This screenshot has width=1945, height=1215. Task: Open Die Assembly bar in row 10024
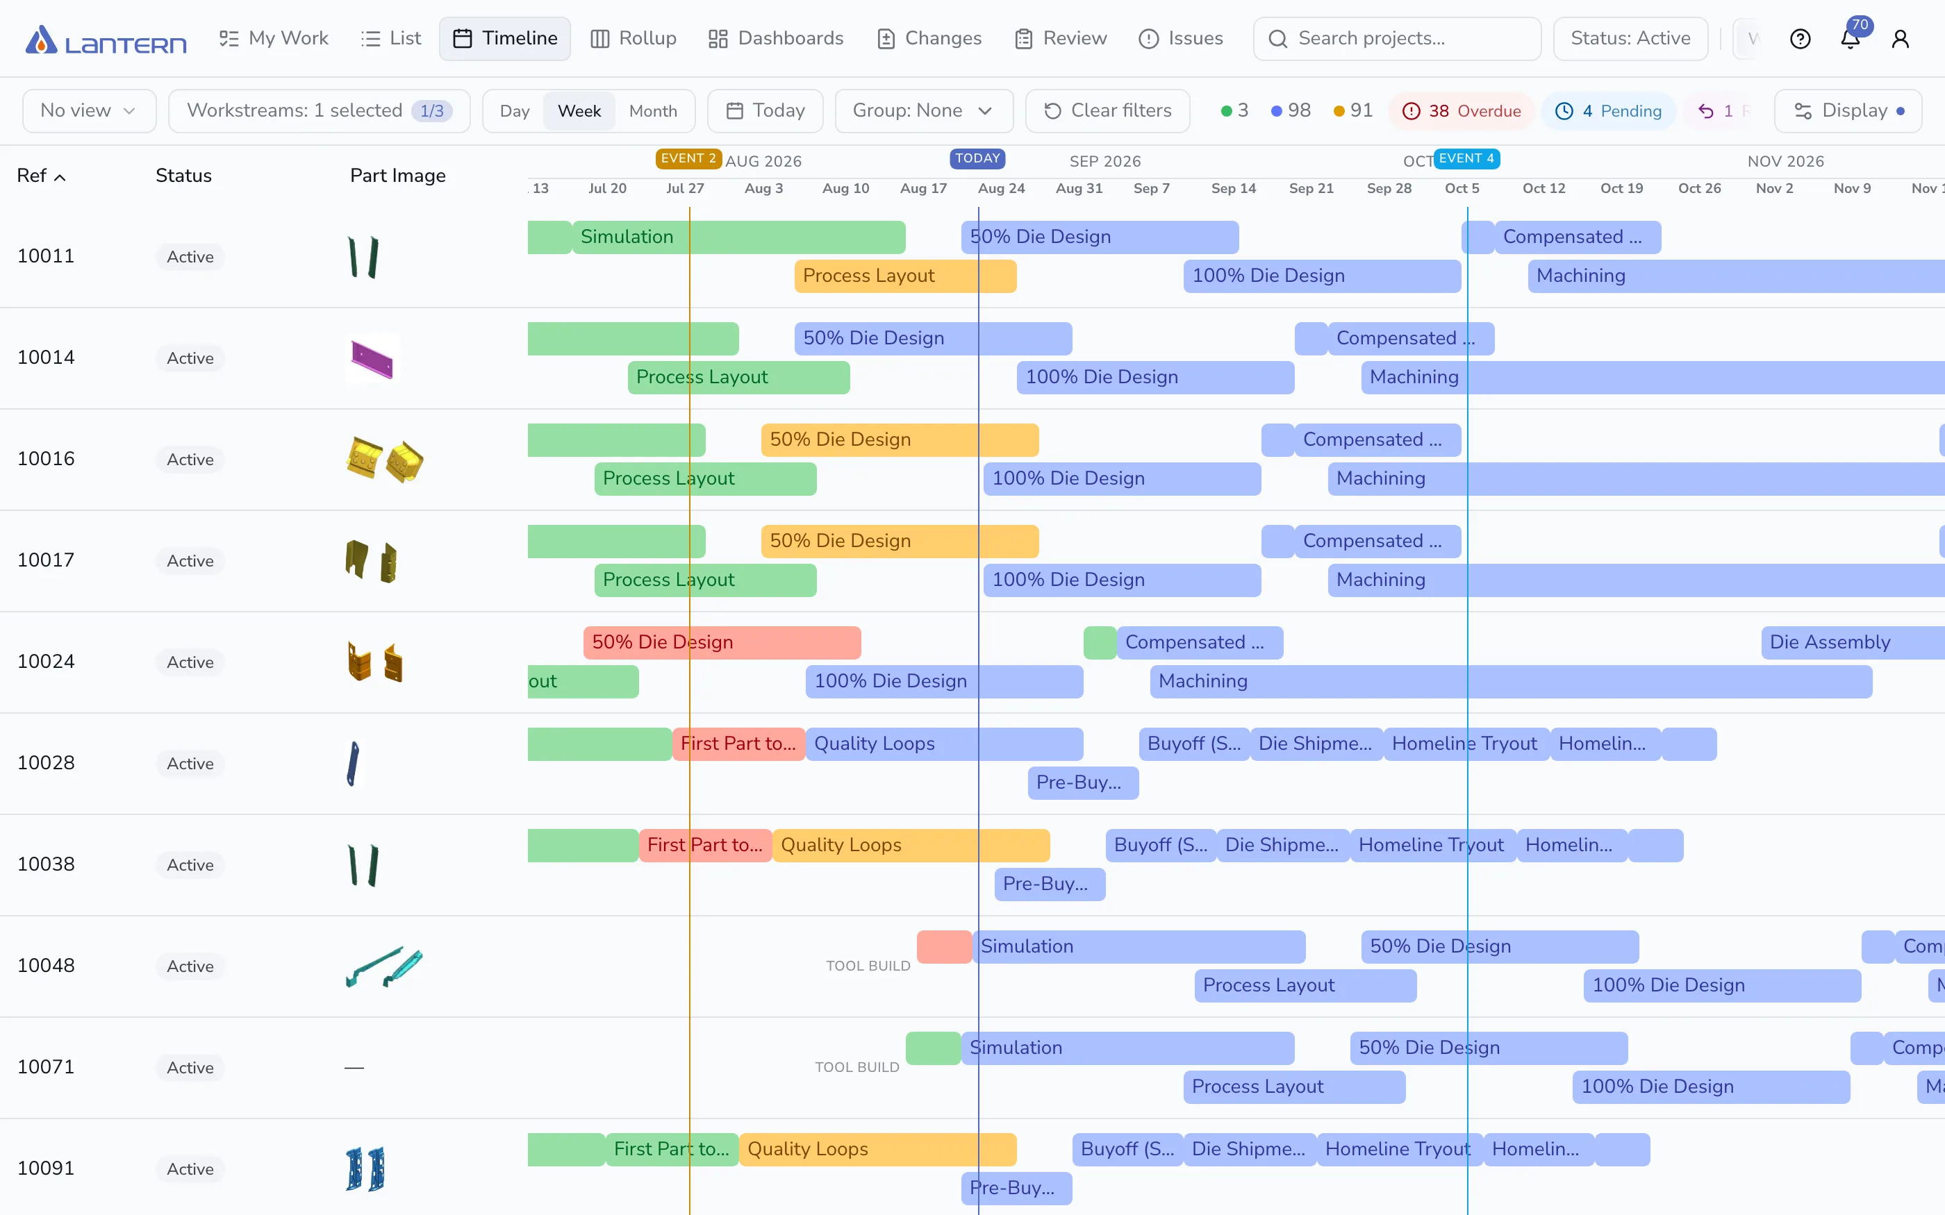pyautogui.click(x=1853, y=643)
